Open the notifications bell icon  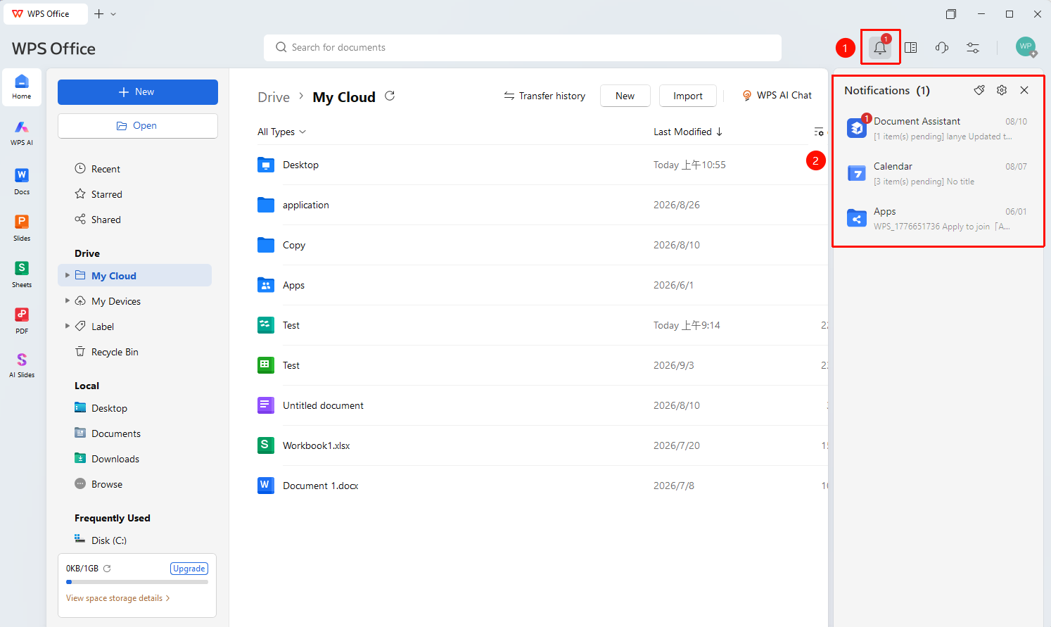pyautogui.click(x=880, y=47)
